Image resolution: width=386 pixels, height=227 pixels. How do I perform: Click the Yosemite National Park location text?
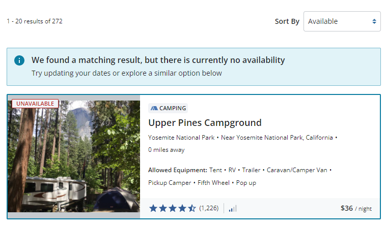181,138
